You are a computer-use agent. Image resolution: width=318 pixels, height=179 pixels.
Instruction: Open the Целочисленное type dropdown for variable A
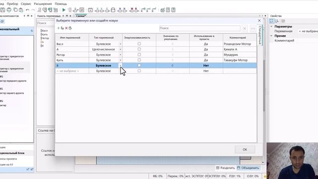click(120, 49)
